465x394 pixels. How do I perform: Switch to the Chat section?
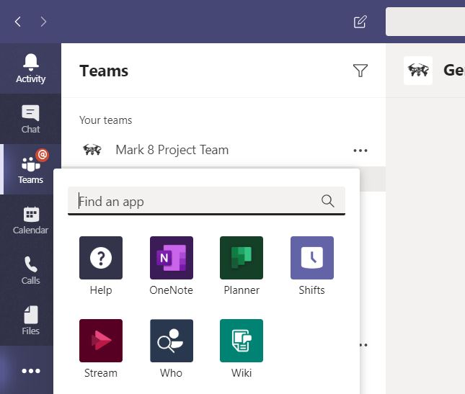(30, 119)
